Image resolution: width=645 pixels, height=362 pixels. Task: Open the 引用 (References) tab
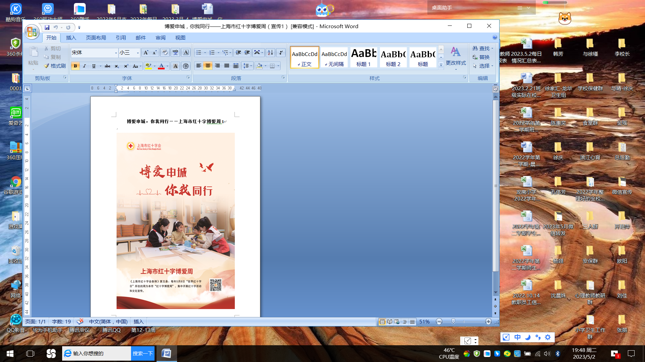coord(121,38)
